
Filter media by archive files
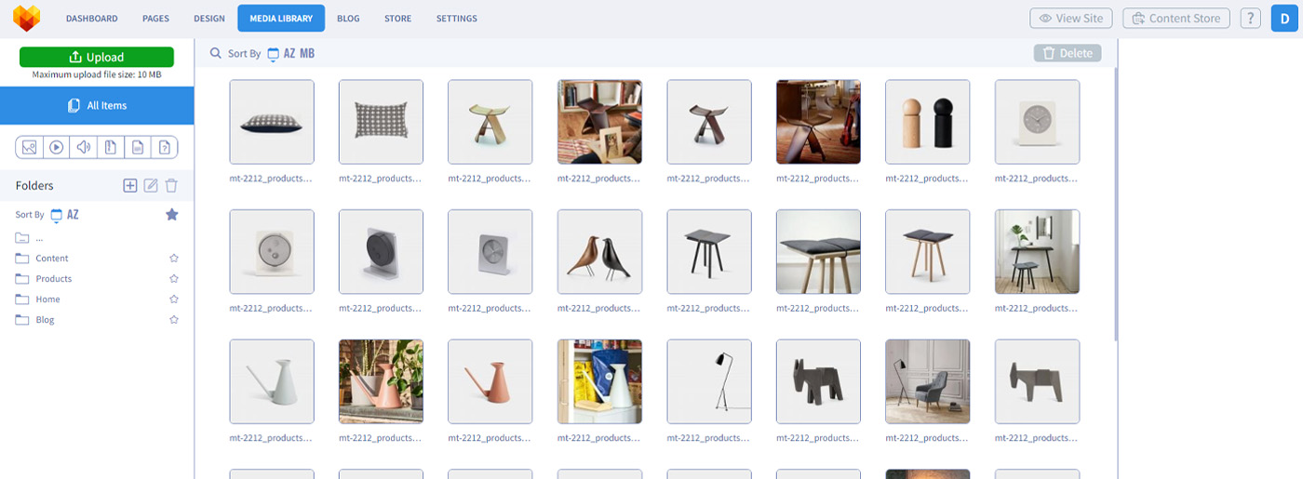110,147
